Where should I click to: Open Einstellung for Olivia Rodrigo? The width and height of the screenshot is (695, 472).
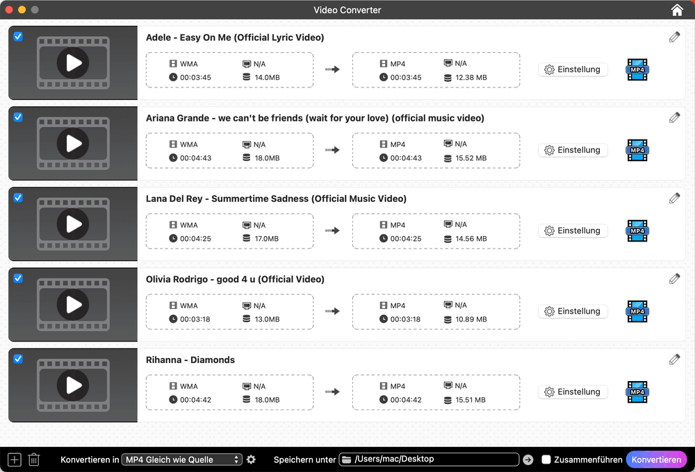tap(573, 311)
